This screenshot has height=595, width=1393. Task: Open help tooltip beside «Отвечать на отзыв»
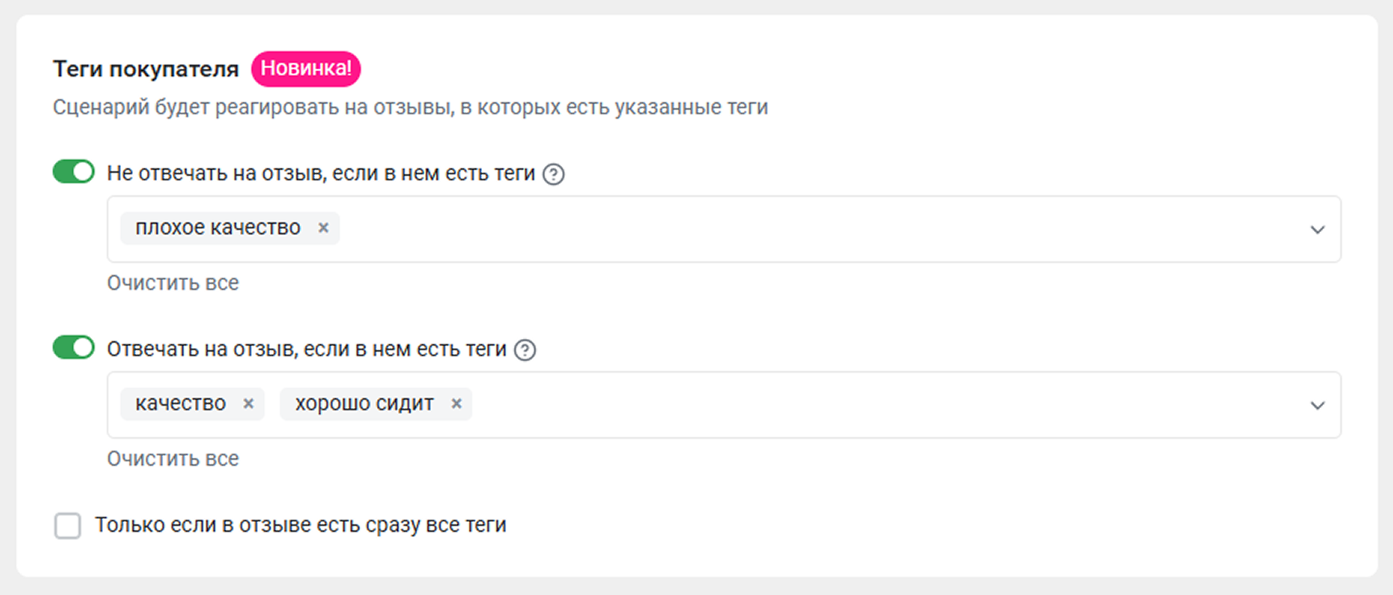point(525,350)
